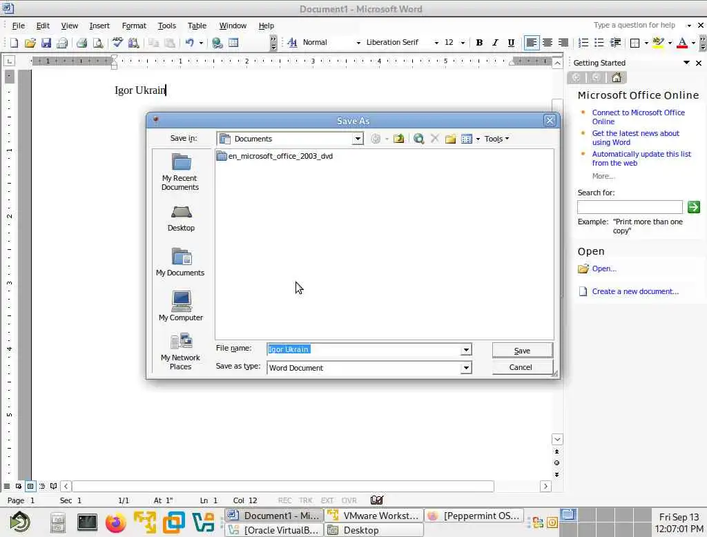Toggle Center paragraph alignment

(x=548, y=42)
